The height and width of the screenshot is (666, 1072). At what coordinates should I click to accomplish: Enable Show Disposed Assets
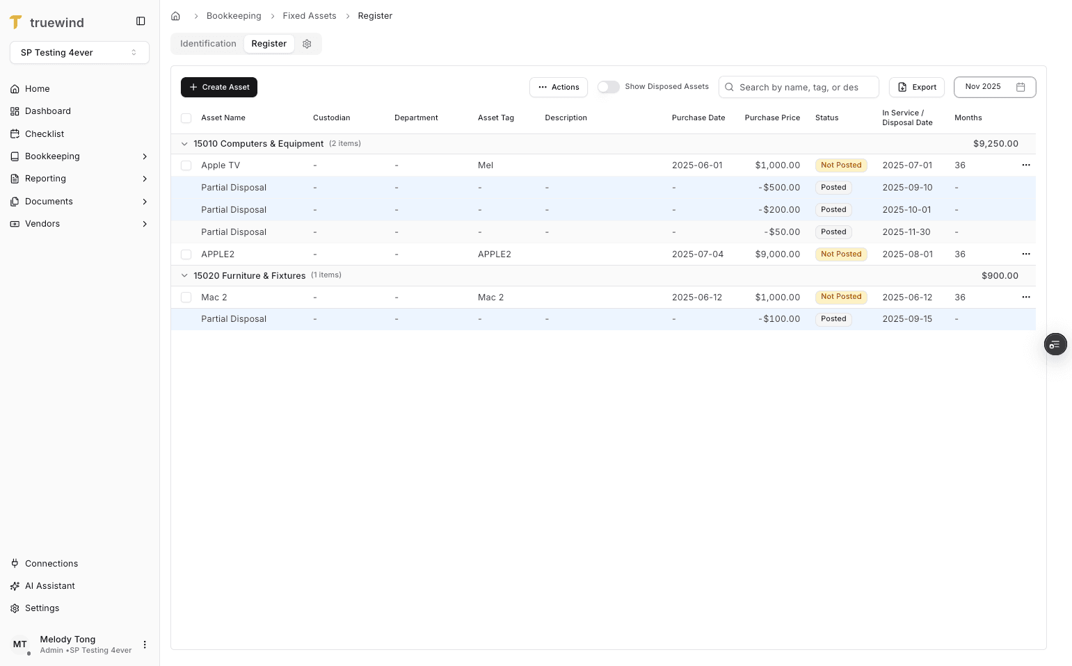click(608, 86)
